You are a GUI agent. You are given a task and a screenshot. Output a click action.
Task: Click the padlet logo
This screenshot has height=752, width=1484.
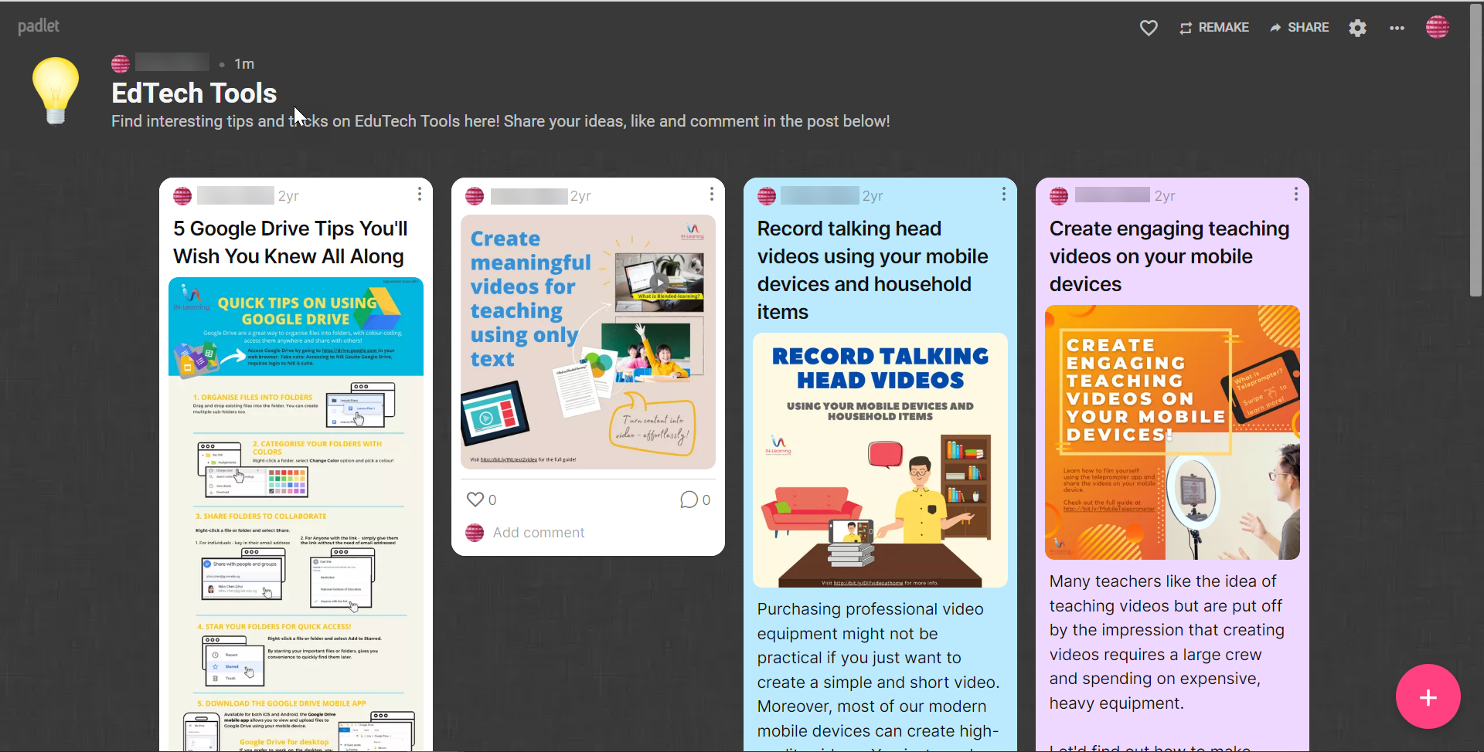pos(39,26)
